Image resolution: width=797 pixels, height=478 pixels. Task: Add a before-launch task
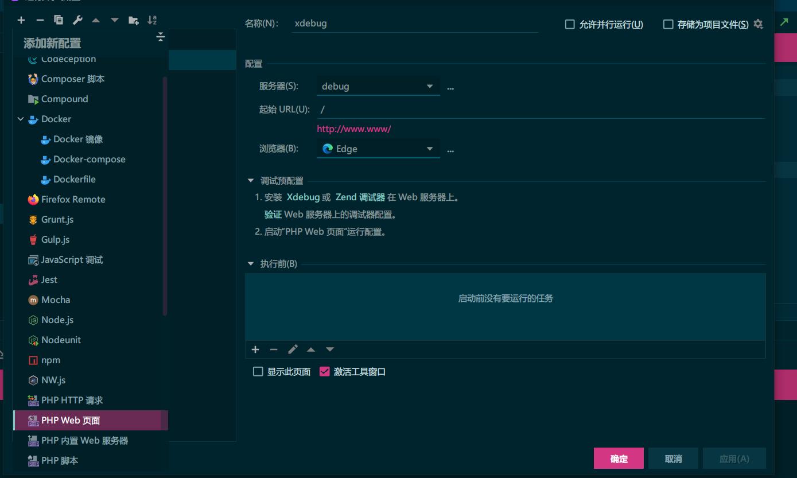[255, 349]
